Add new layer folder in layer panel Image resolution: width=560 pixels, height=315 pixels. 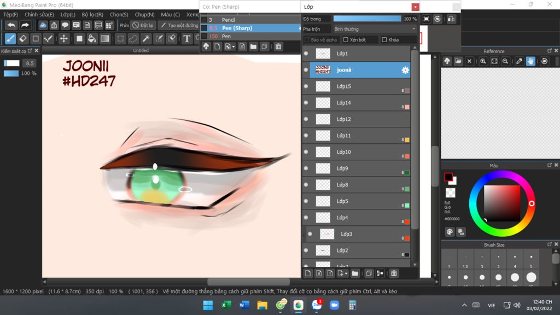click(x=354, y=273)
